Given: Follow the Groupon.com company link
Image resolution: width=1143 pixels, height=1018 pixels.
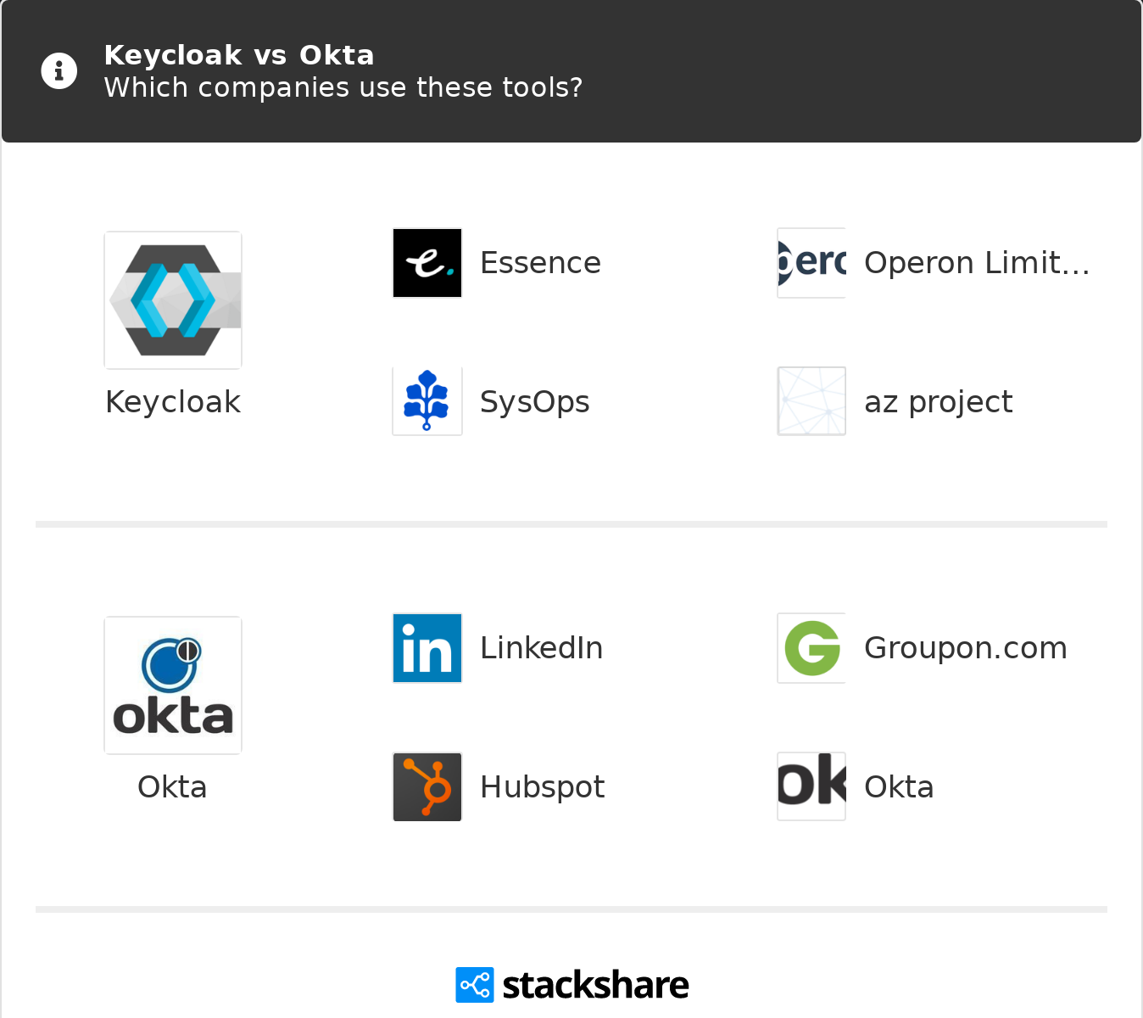Looking at the screenshot, I should click(x=965, y=648).
